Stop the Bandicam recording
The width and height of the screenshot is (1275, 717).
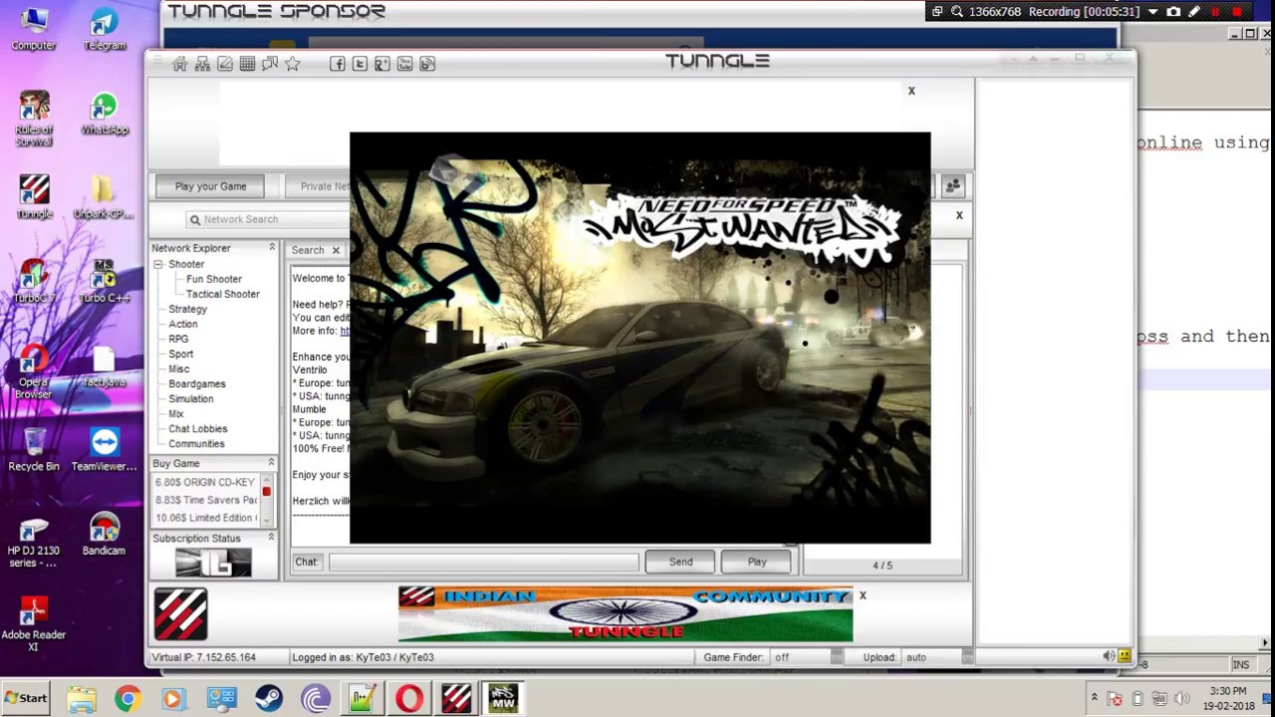[1237, 12]
